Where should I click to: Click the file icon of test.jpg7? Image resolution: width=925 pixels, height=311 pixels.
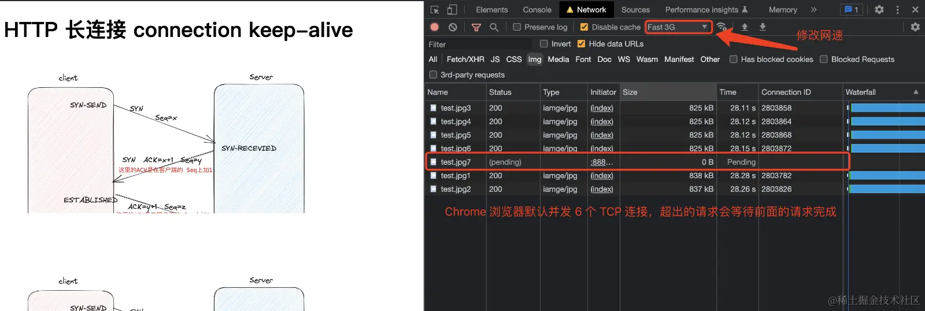coord(433,162)
